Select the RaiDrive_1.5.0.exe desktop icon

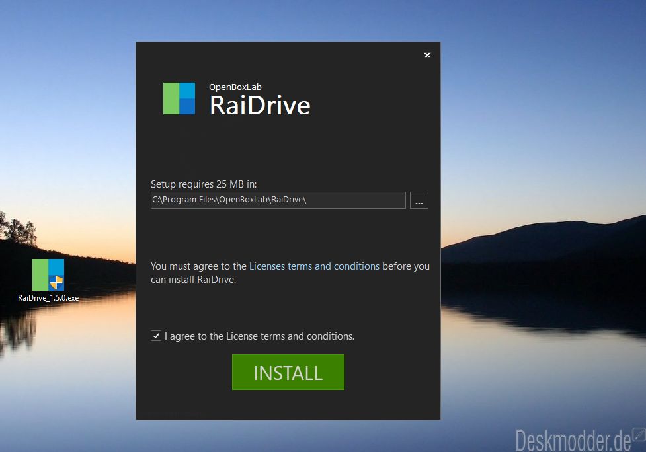coord(48,280)
